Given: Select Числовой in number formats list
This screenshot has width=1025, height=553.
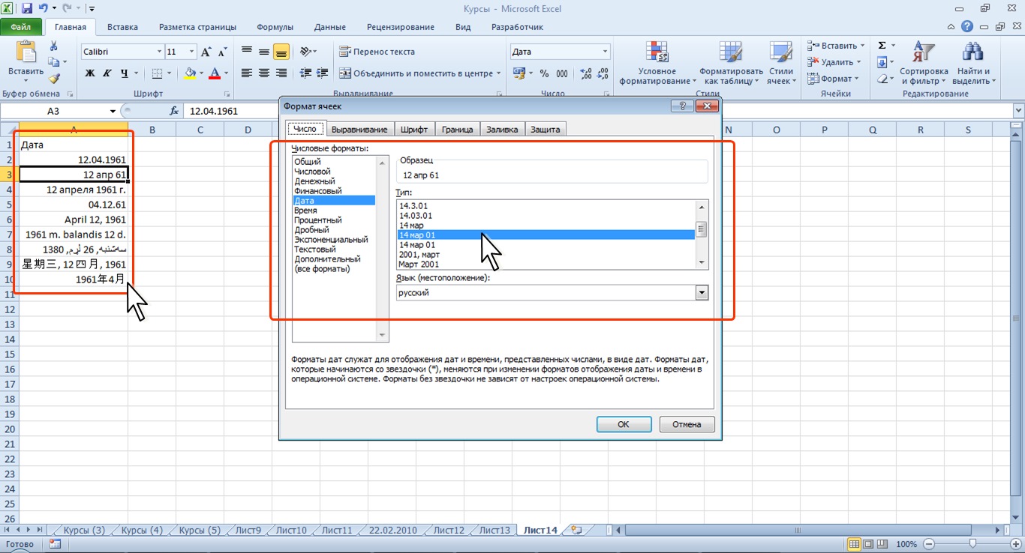Looking at the screenshot, I should (312, 172).
